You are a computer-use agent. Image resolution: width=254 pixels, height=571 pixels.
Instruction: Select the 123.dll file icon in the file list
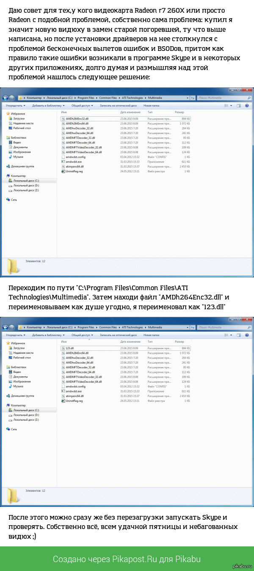click(x=63, y=348)
